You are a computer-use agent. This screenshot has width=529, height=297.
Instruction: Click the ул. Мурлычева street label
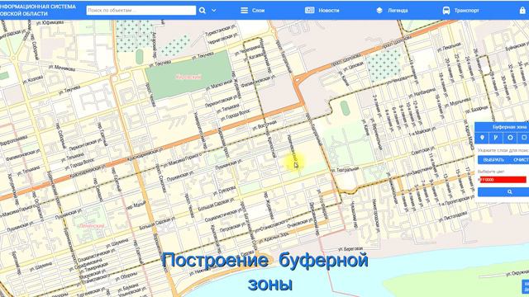(x=457, y=102)
